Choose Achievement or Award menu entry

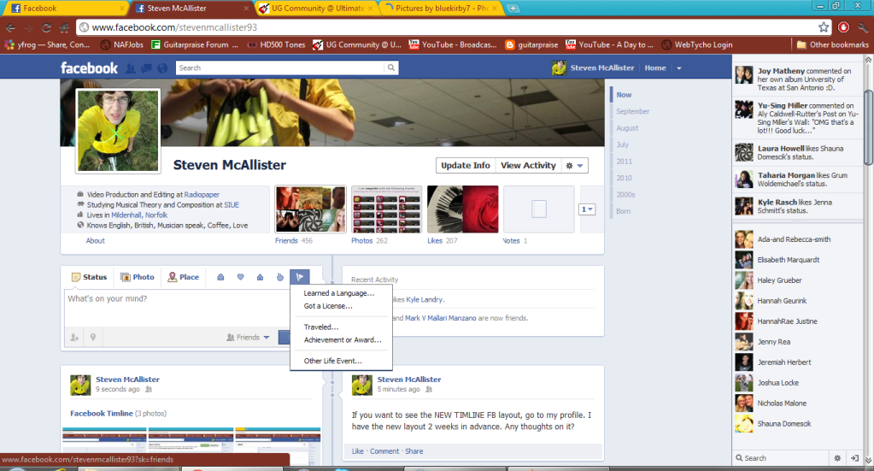pyautogui.click(x=343, y=340)
